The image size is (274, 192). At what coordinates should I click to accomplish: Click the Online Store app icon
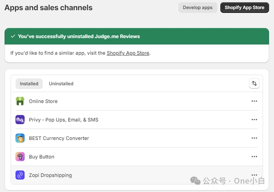tap(20, 101)
